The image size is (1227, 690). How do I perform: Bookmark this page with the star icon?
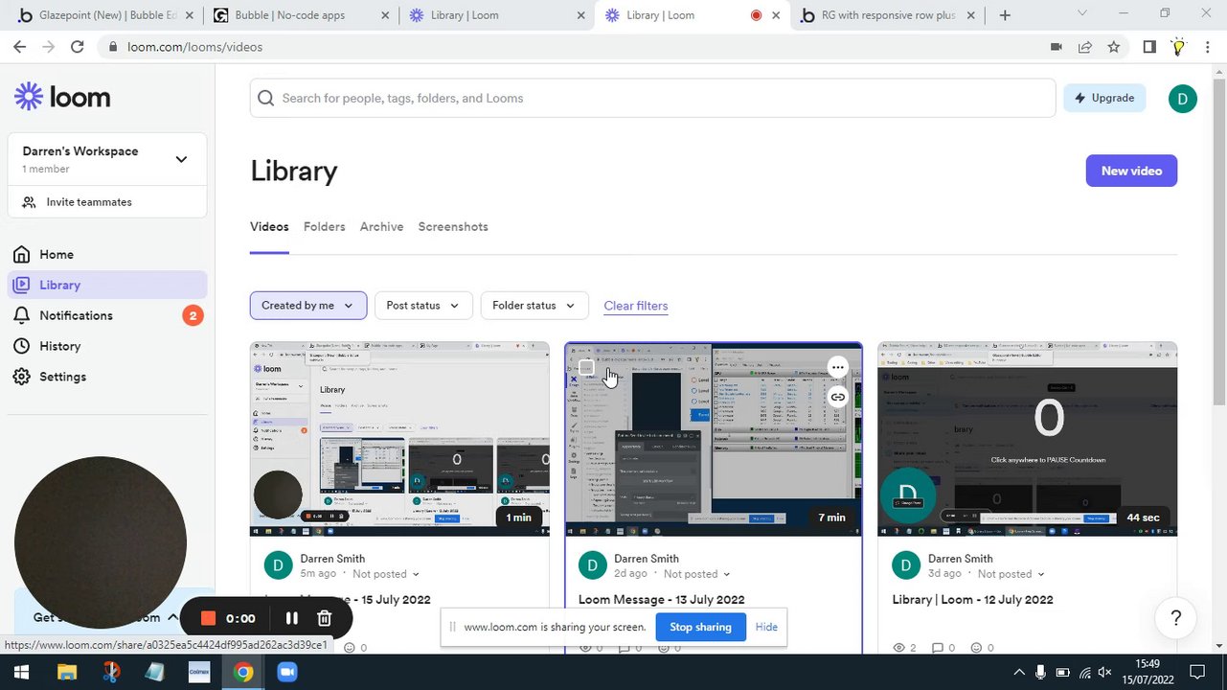[x=1114, y=47]
